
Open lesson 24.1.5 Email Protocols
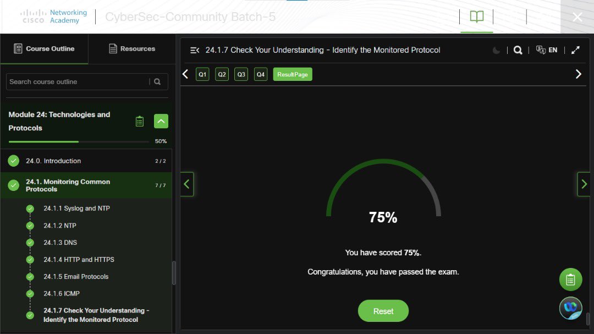coord(76,276)
